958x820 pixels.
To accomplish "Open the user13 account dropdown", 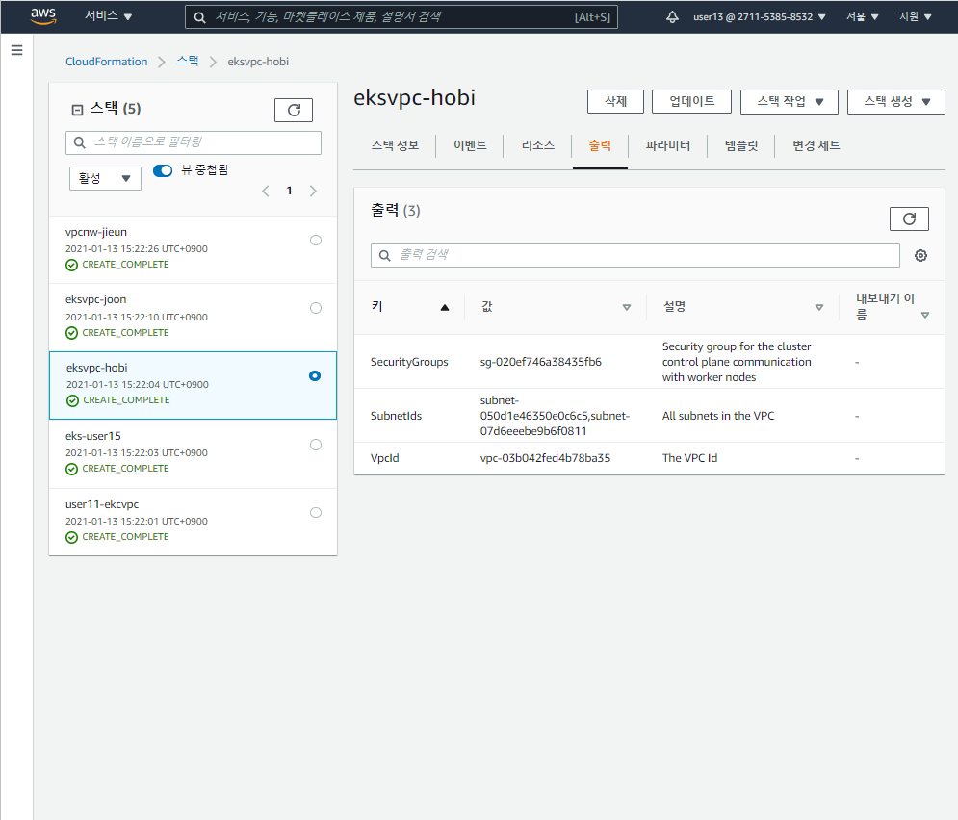I will [x=759, y=17].
